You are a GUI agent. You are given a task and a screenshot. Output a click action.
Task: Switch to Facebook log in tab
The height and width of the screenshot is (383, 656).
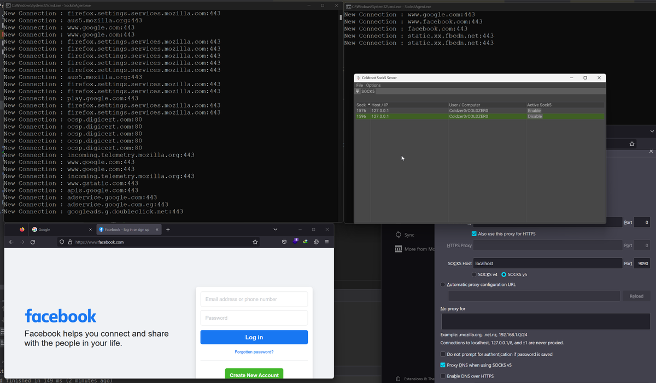(129, 230)
